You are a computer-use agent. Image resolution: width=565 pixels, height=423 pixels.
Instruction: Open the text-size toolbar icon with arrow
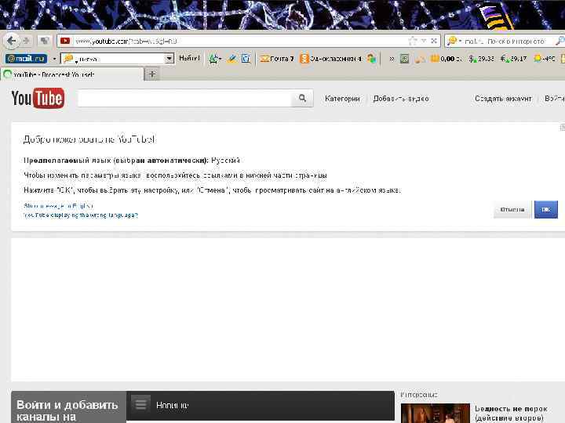tap(215, 58)
